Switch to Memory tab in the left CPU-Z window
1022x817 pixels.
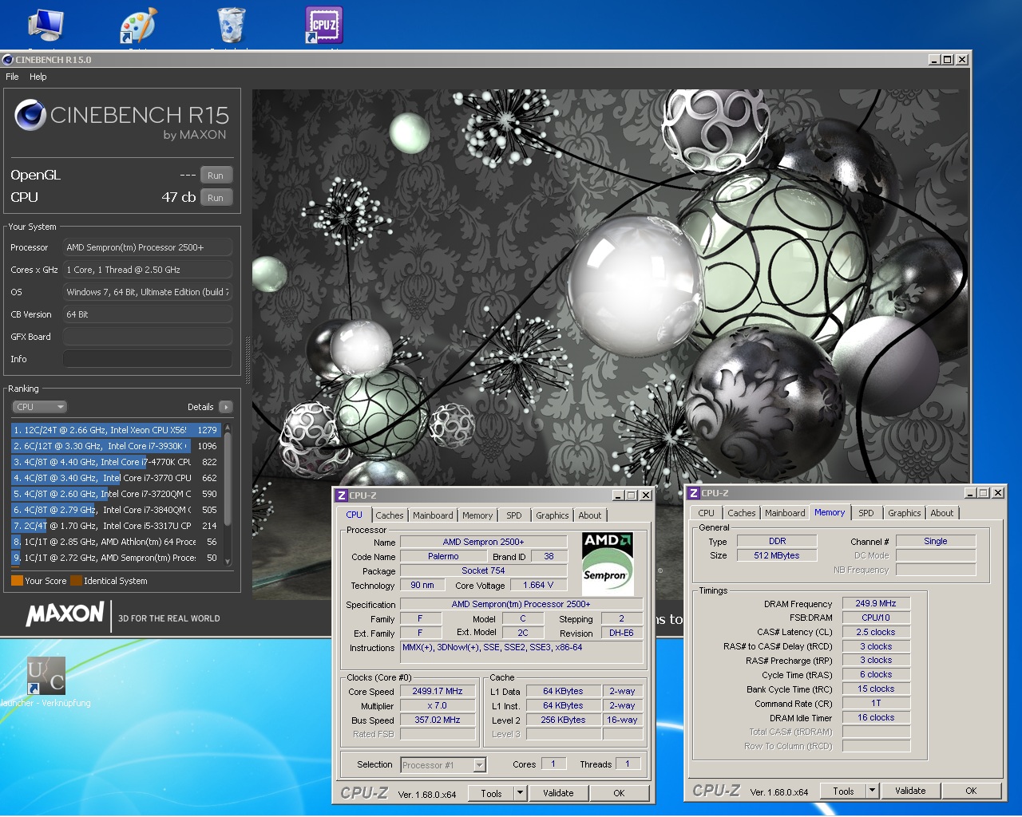tap(477, 515)
